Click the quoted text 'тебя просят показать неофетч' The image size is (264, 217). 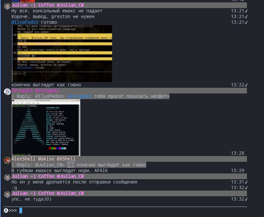pyautogui.click(x=131, y=96)
